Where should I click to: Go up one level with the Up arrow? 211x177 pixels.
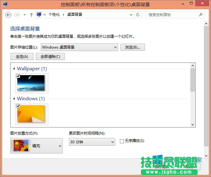(x=32, y=15)
